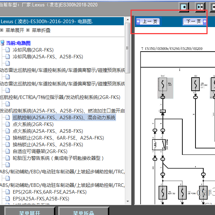
Task: Click page icon beside 巡航控制 混合动力系统 entry
Action: point(8,117)
